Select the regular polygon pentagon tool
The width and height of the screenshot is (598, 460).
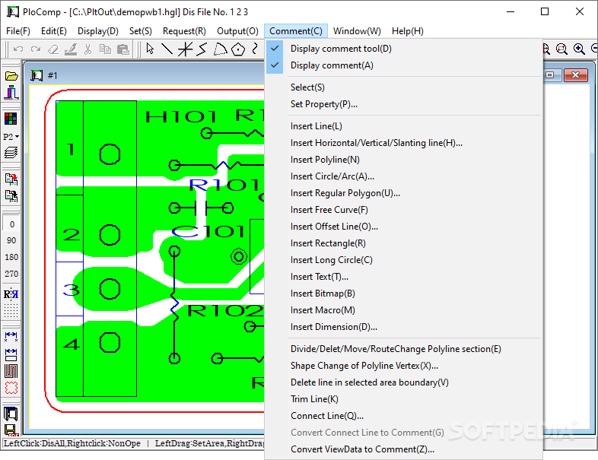238,49
